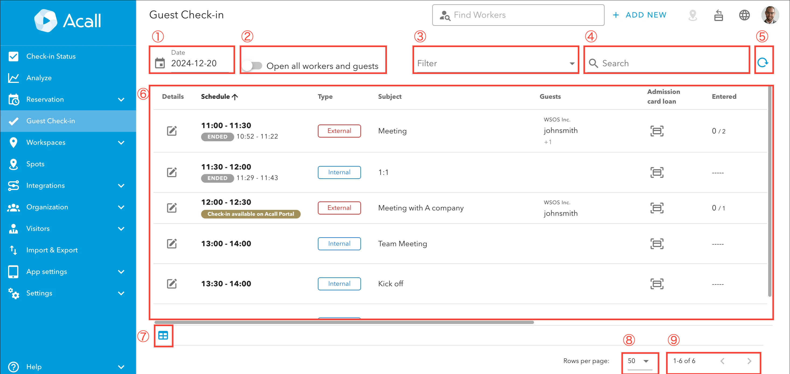
Task: Click the Guests column header
Action: tap(550, 97)
